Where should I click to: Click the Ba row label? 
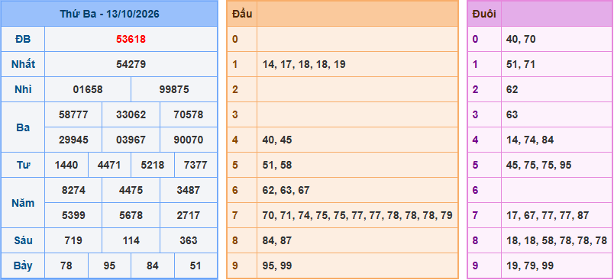coord(23,127)
